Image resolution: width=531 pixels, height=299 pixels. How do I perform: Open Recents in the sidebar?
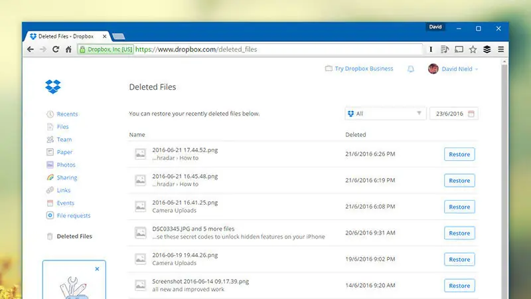point(68,114)
